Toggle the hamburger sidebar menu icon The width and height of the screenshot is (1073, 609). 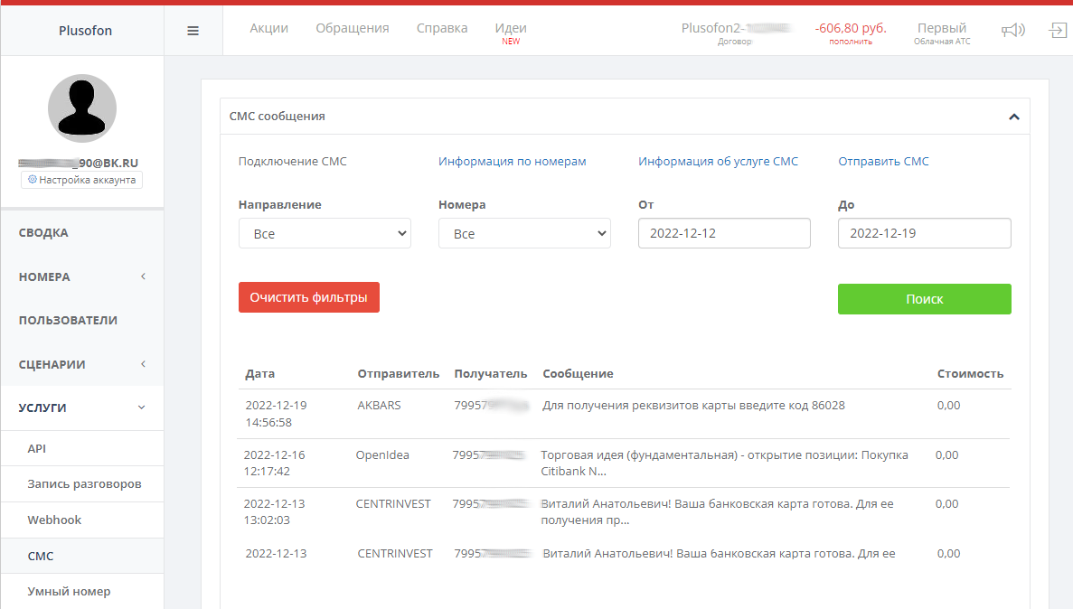(193, 31)
